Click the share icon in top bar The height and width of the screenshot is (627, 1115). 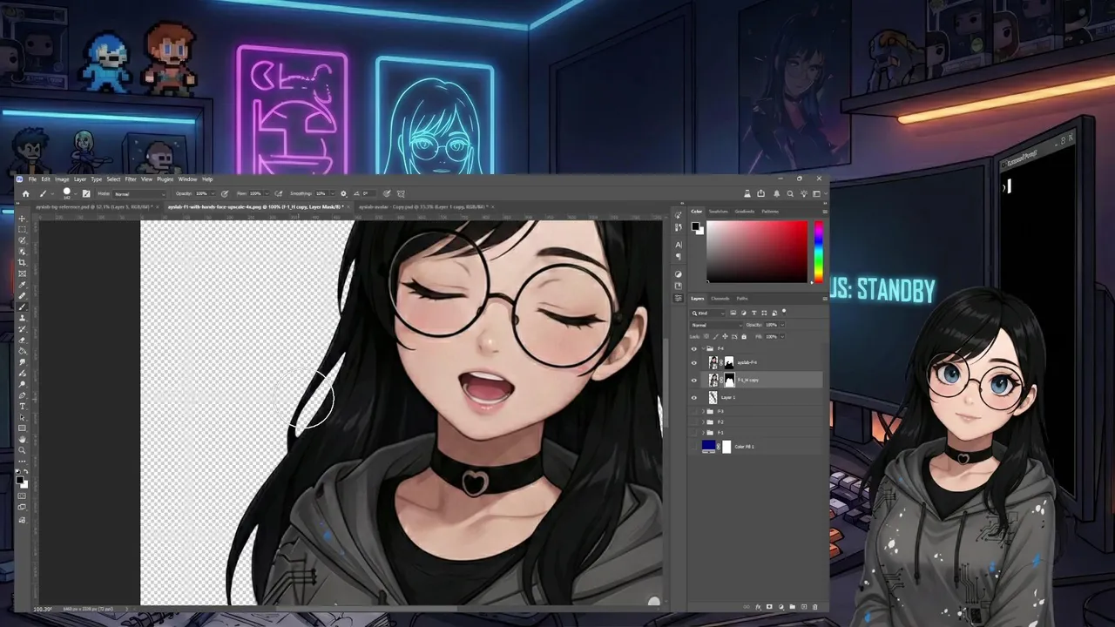pyautogui.click(x=760, y=193)
